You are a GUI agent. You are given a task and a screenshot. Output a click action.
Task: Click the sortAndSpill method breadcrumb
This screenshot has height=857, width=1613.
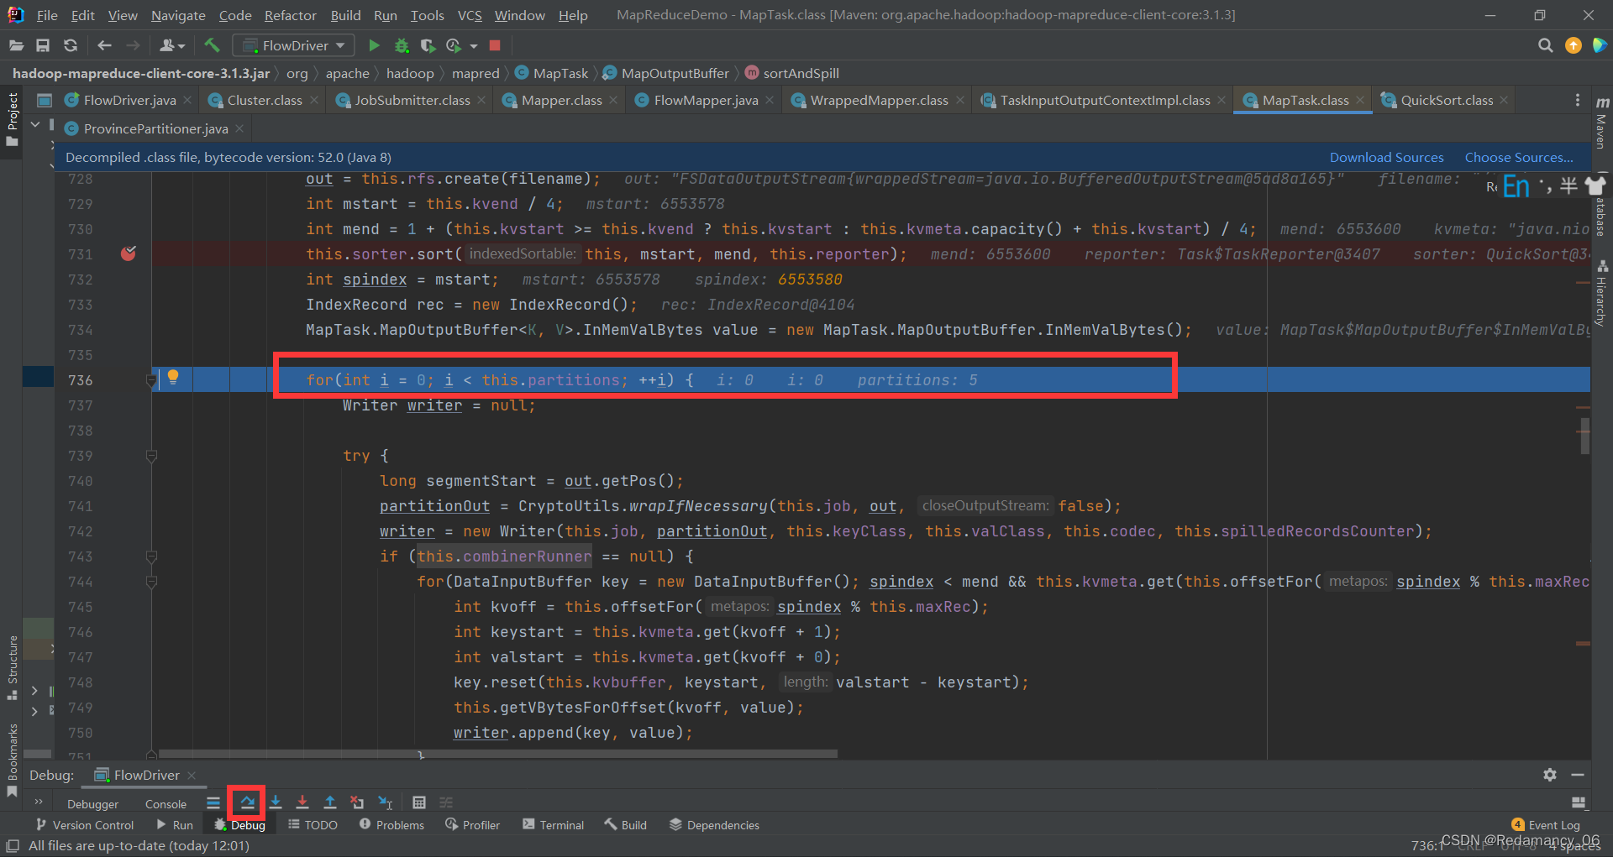[791, 73]
